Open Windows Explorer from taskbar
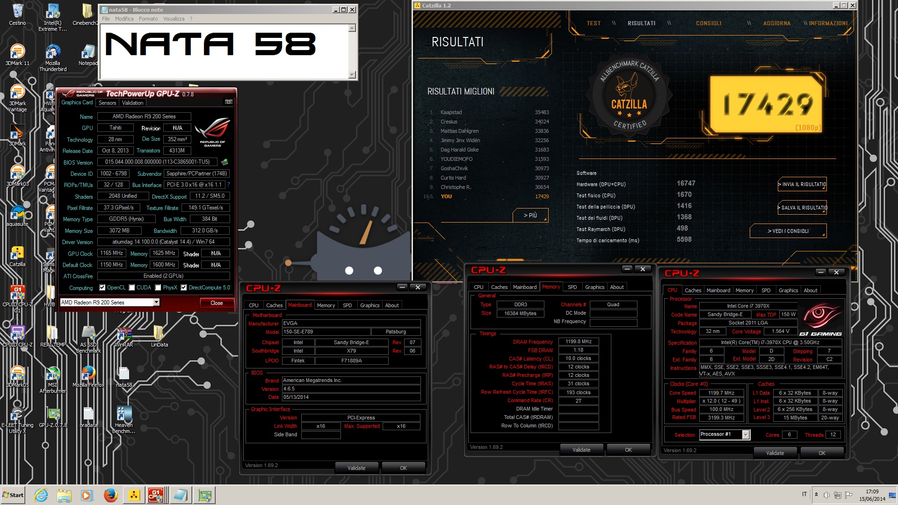Screen dimensions: 898x505 (x=64, y=495)
